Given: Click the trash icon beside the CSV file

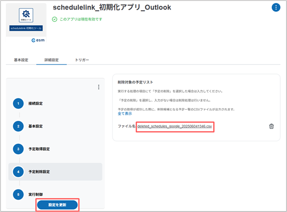Looking at the screenshot, I should (271, 127).
